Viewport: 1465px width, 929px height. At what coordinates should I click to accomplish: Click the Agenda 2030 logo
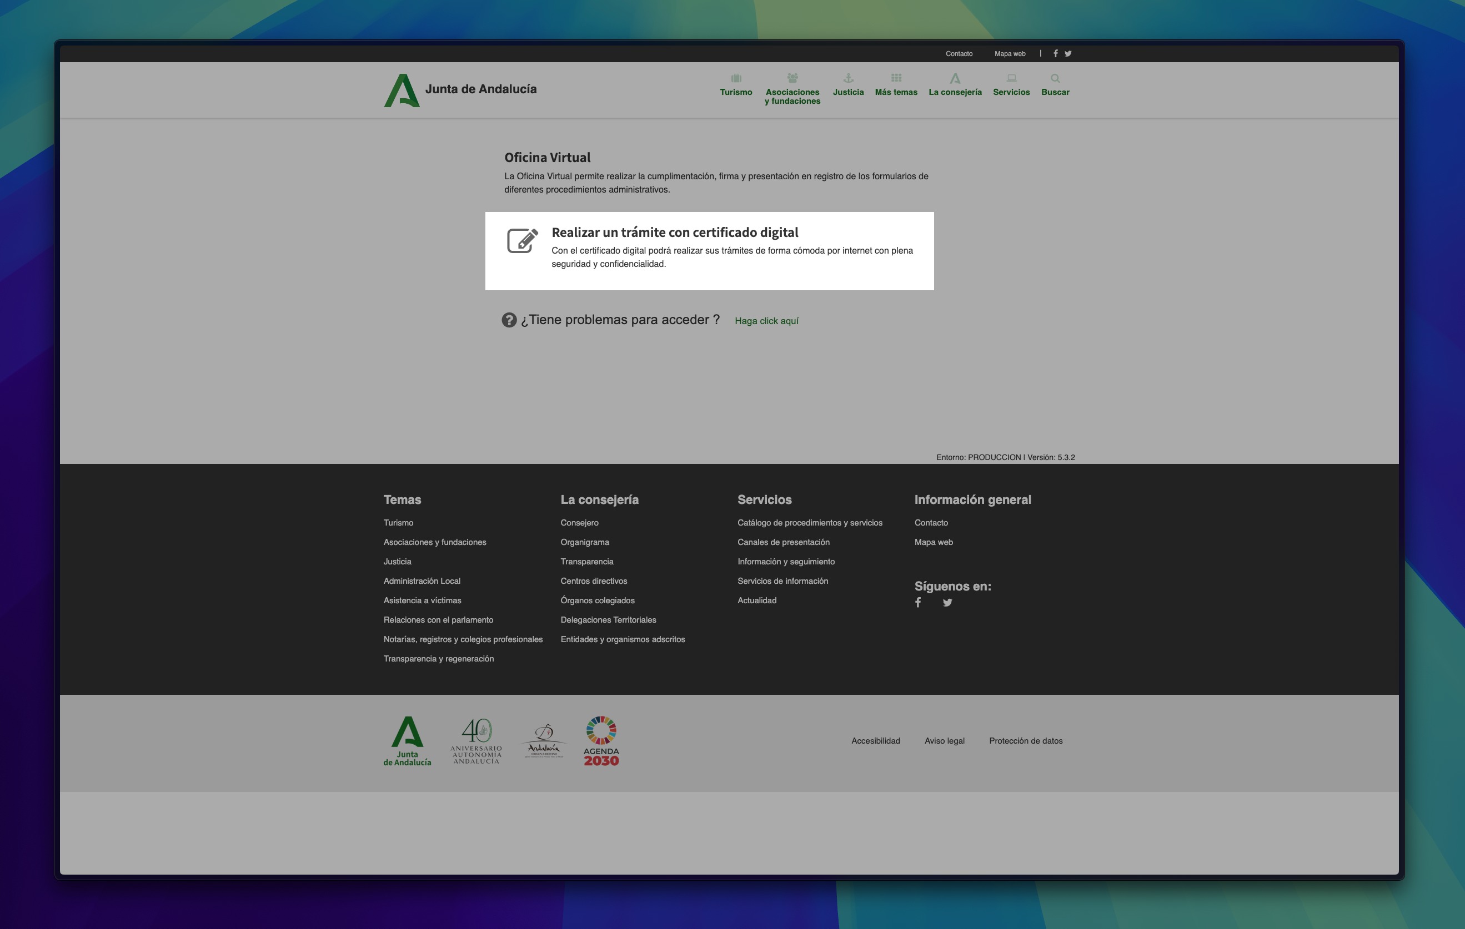(x=601, y=740)
